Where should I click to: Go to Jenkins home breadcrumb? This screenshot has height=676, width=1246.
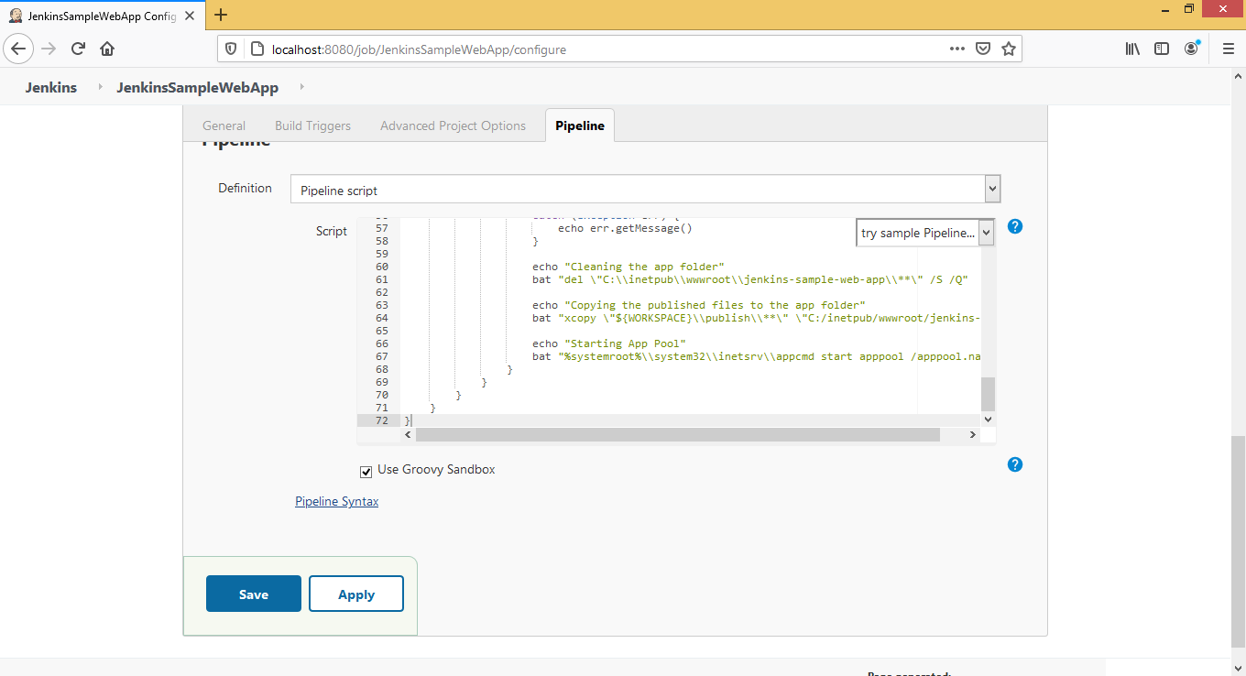tap(51, 88)
